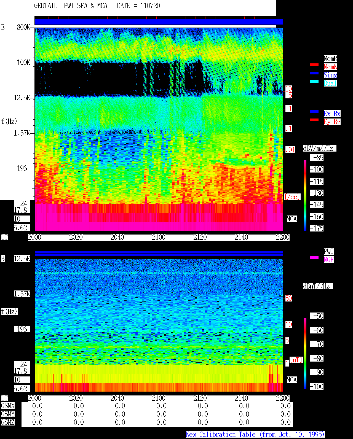This screenshot has width=353, height=439.
Task: Click the [nT] unit label
Action: pyautogui.click(x=296, y=360)
